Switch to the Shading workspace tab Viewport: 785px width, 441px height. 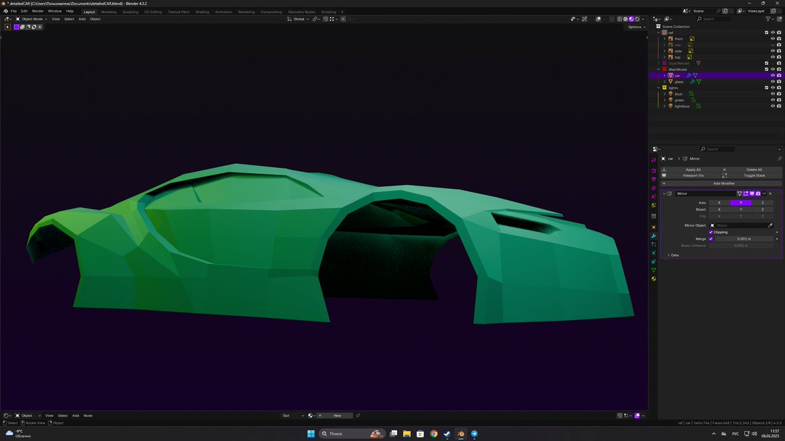point(202,12)
